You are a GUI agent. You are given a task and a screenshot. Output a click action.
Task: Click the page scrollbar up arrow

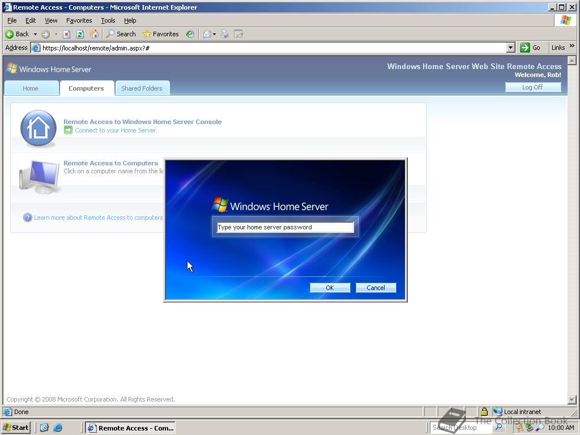tap(572, 60)
